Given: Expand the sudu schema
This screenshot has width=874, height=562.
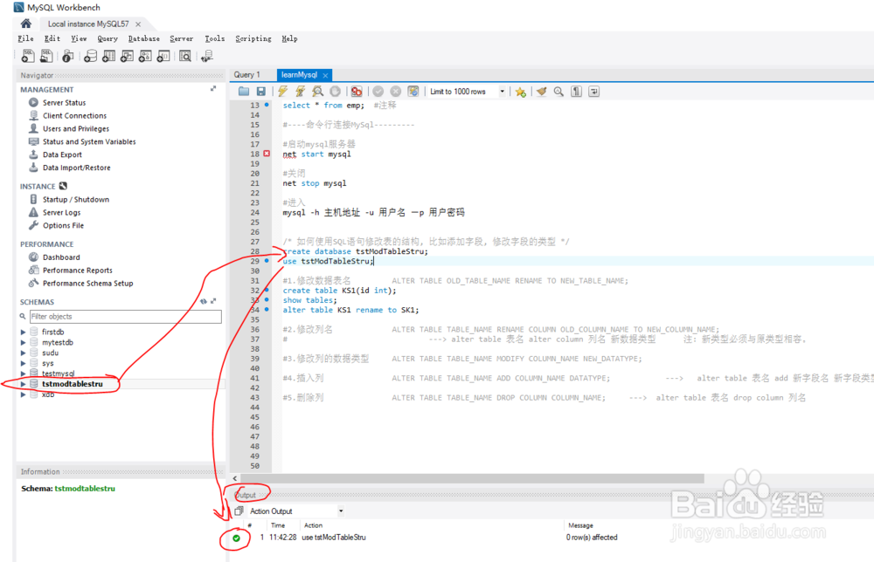Looking at the screenshot, I should (x=23, y=353).
